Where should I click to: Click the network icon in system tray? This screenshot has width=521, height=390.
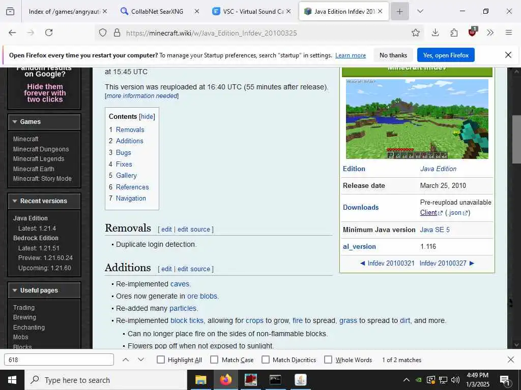click(443, 380)
